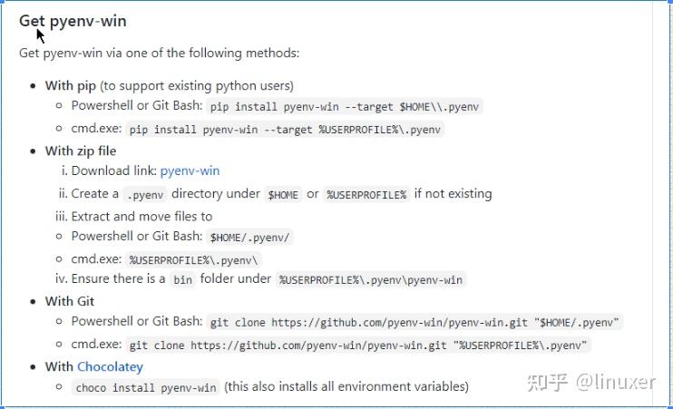Click the Extract and move files to text
Viewport: 673px width, 409px height.
(x=141, y=217)
